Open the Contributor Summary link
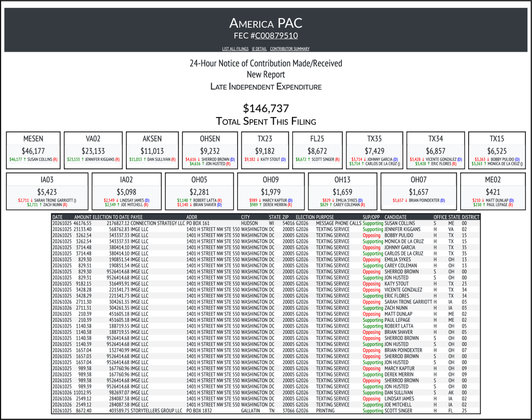532x420 pixels. click(290, 49)
